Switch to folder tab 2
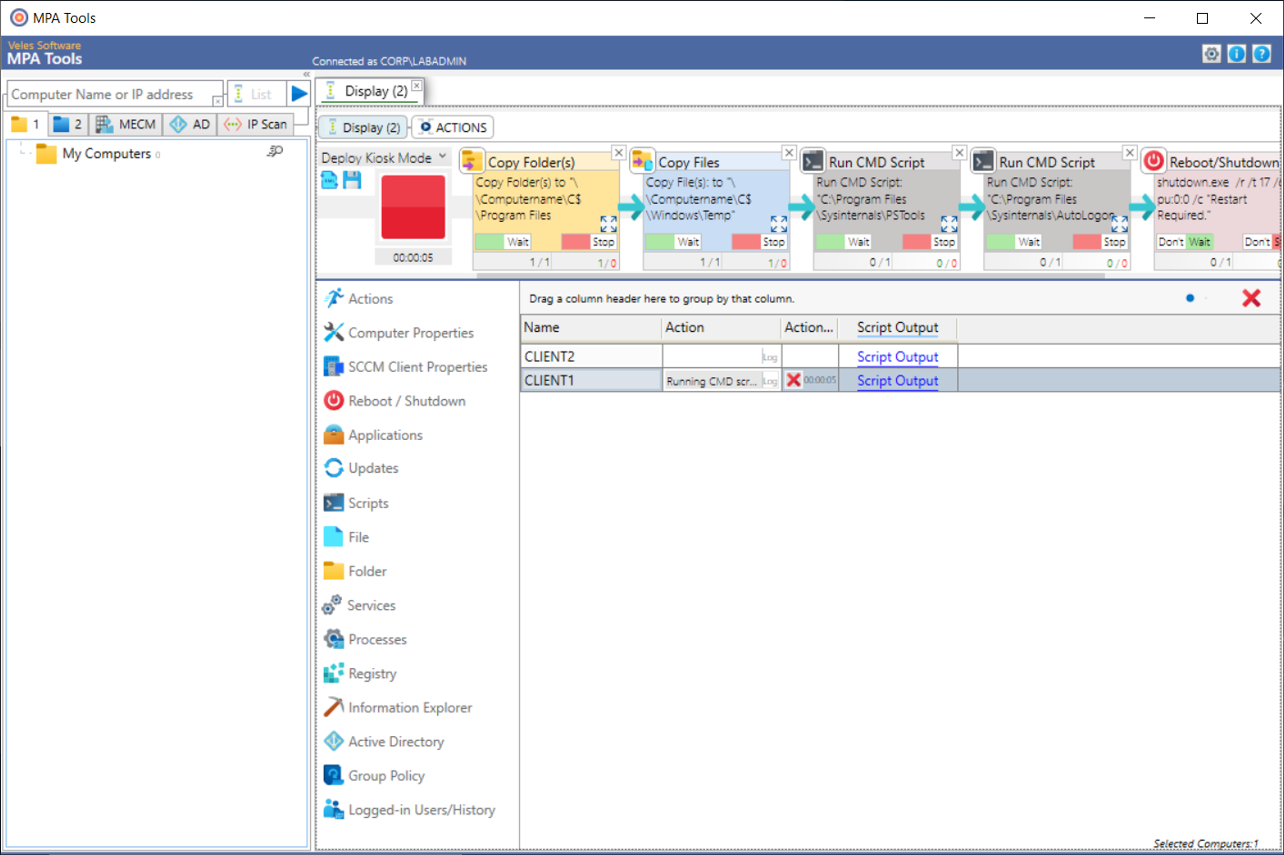 (x=68, y=124)
